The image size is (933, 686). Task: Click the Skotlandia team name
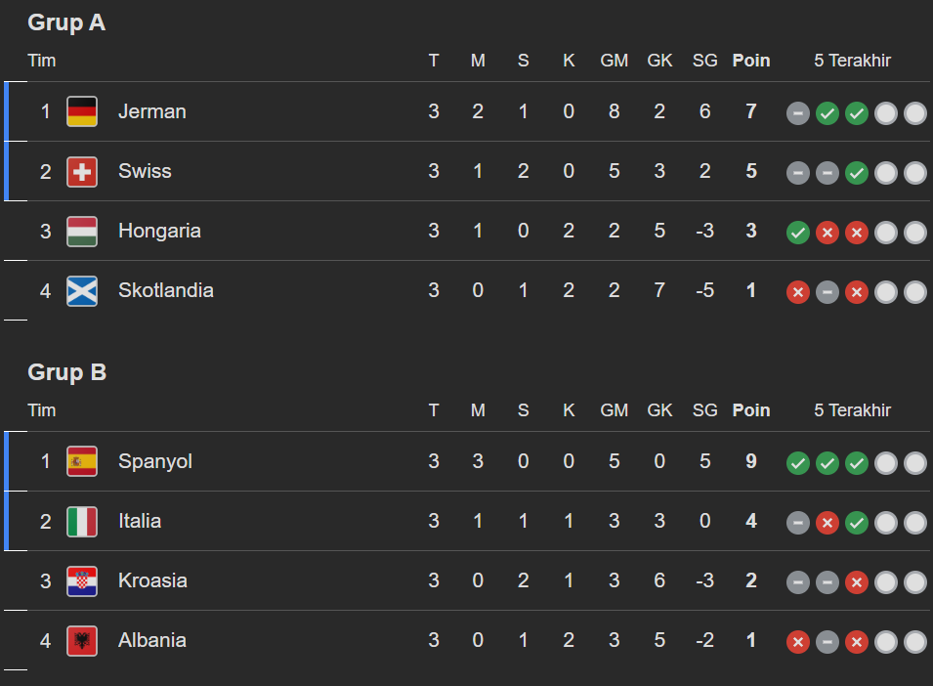tap(165, 290)
